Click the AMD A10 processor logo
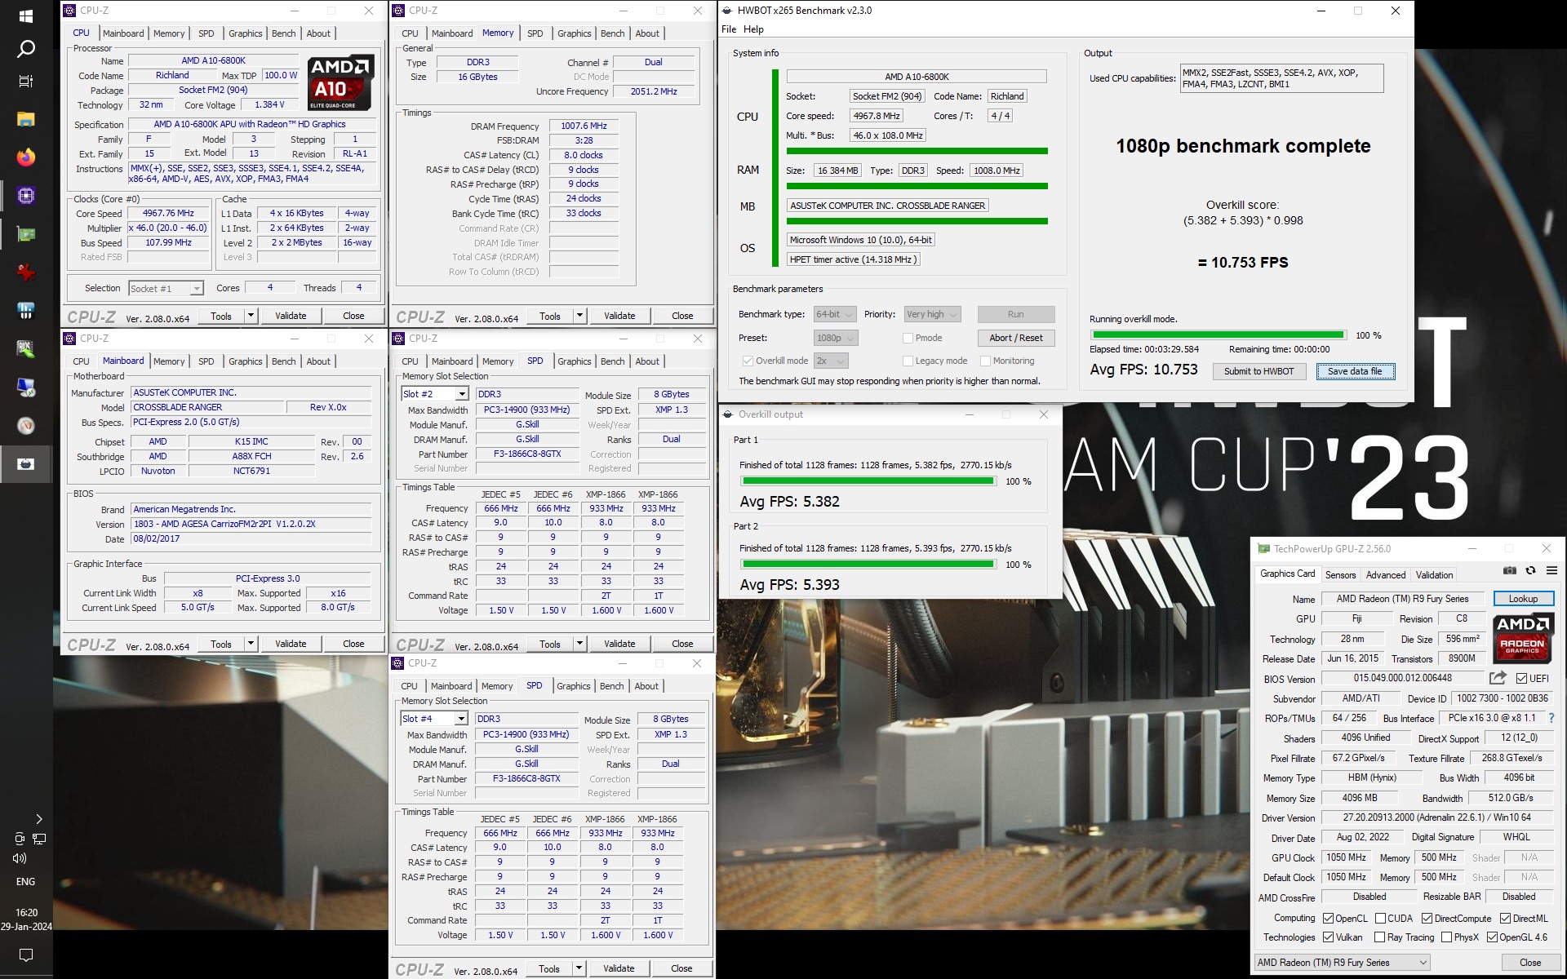The height and width of the screenshot is (979, 1567). point(340,82)
